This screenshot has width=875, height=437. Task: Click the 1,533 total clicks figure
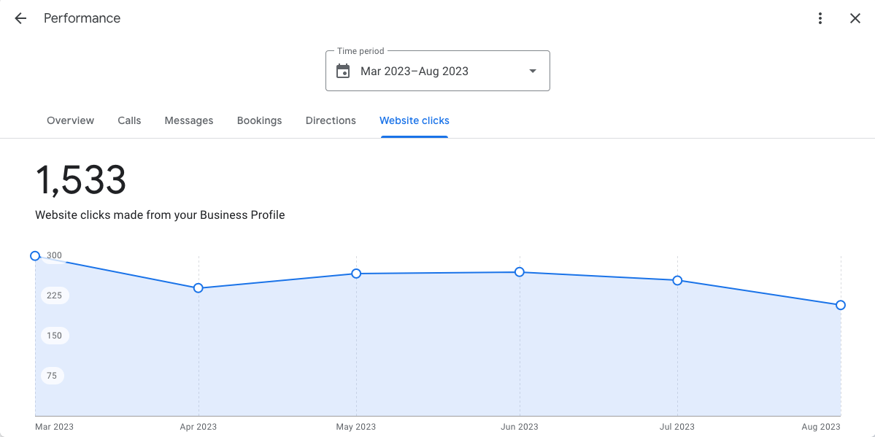81,180
